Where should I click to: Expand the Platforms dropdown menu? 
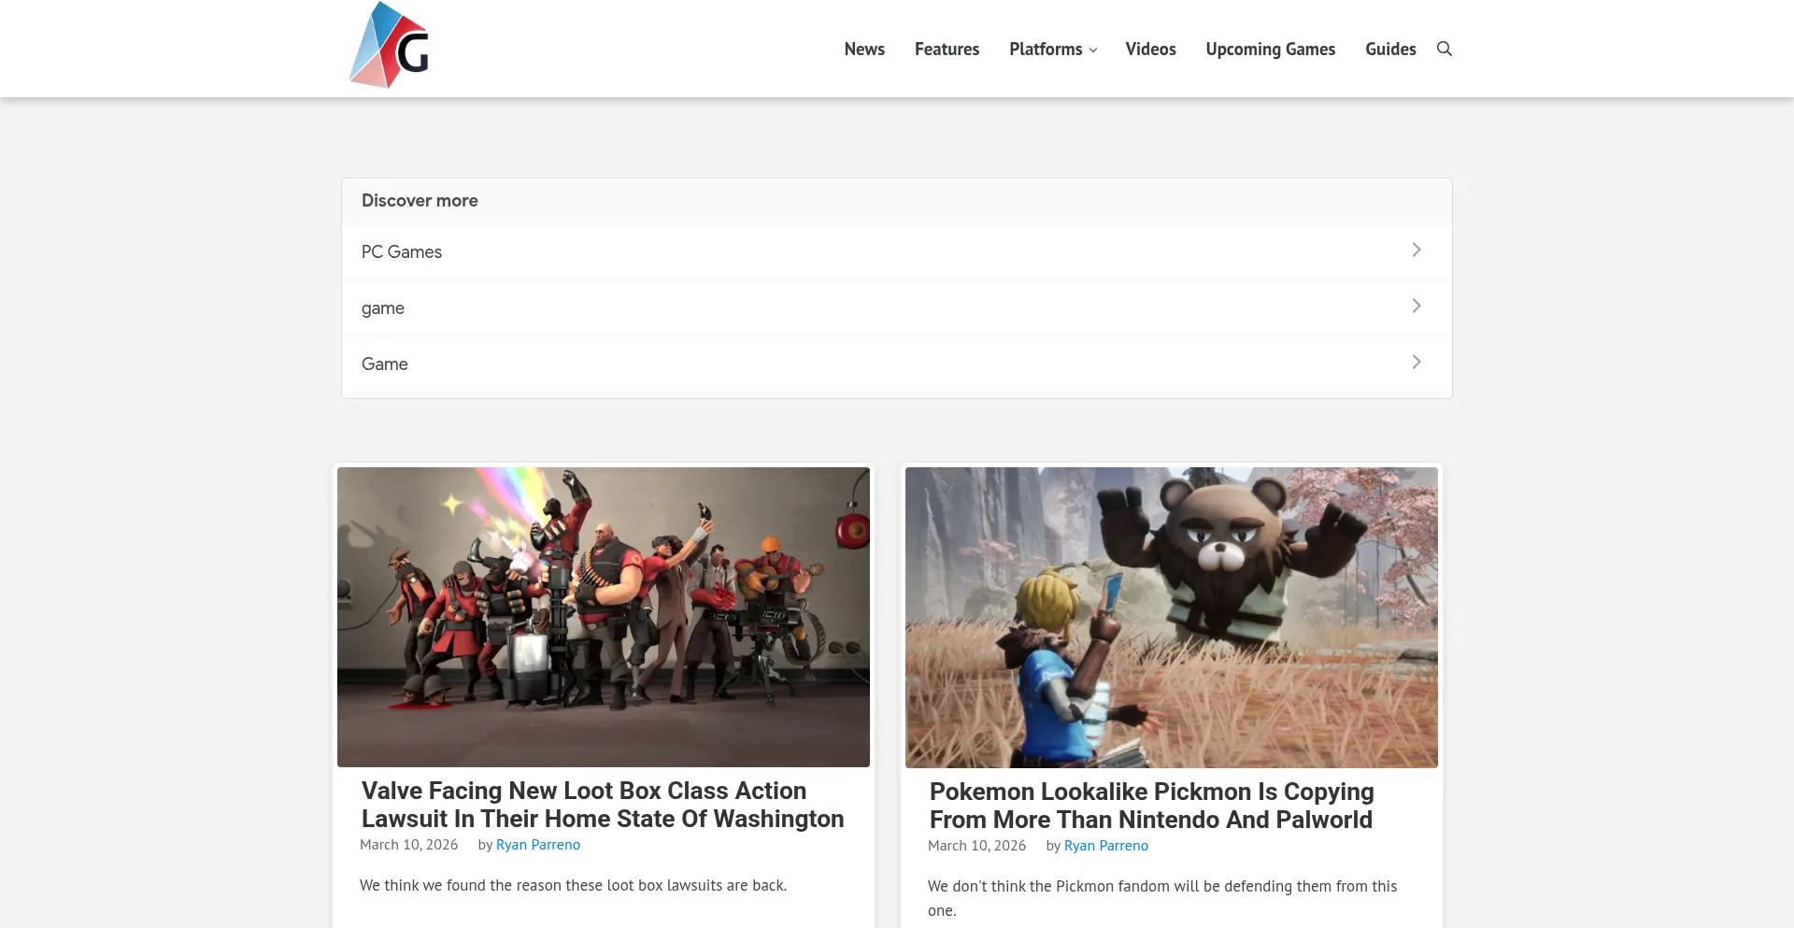(1053, 49)
